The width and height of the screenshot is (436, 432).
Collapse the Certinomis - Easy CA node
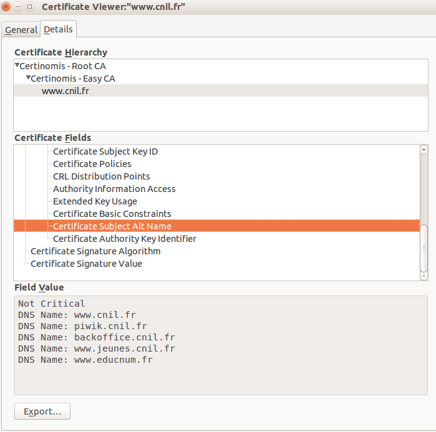click(x=28, y=78)
